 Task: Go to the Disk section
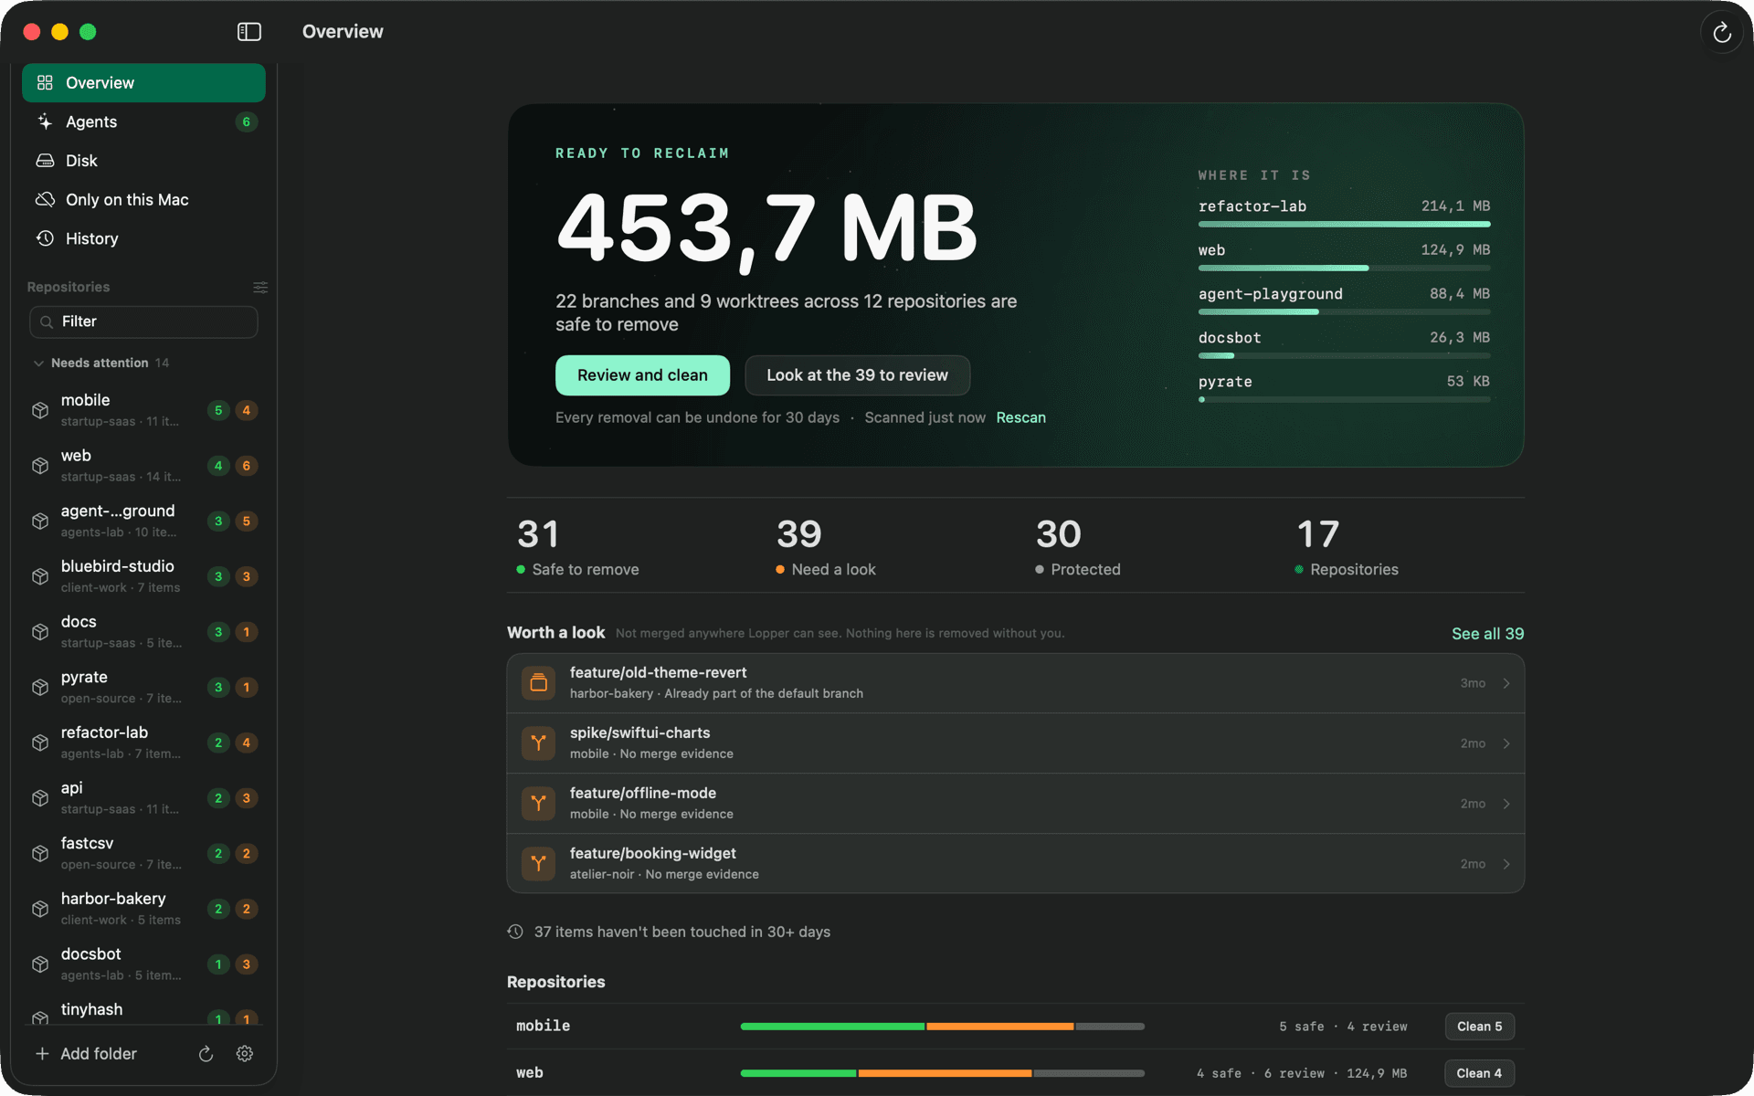(x=143, y=161)
